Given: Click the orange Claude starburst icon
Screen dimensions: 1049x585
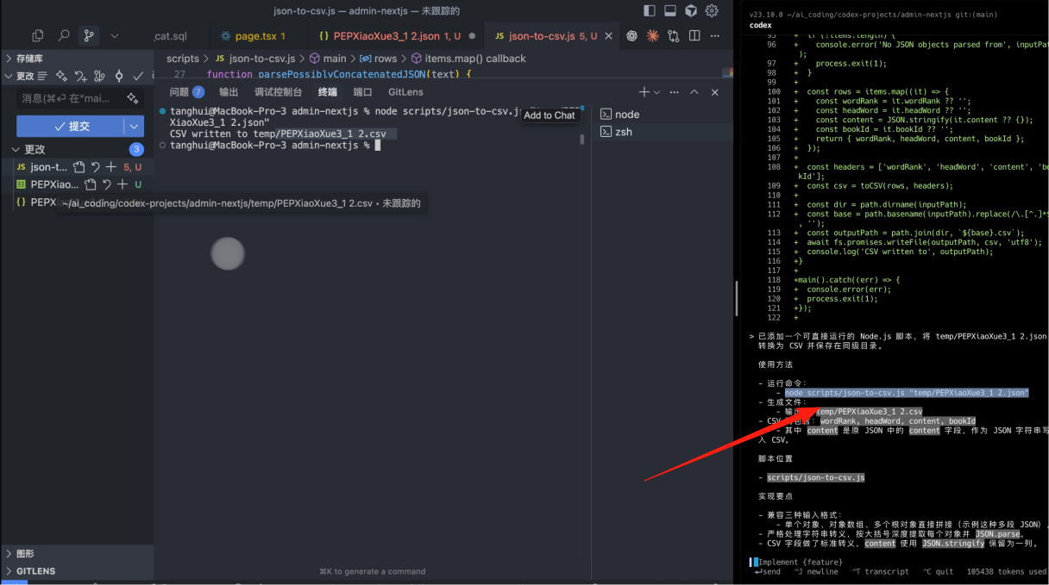Looking at the screenshot, I should 652,35.
